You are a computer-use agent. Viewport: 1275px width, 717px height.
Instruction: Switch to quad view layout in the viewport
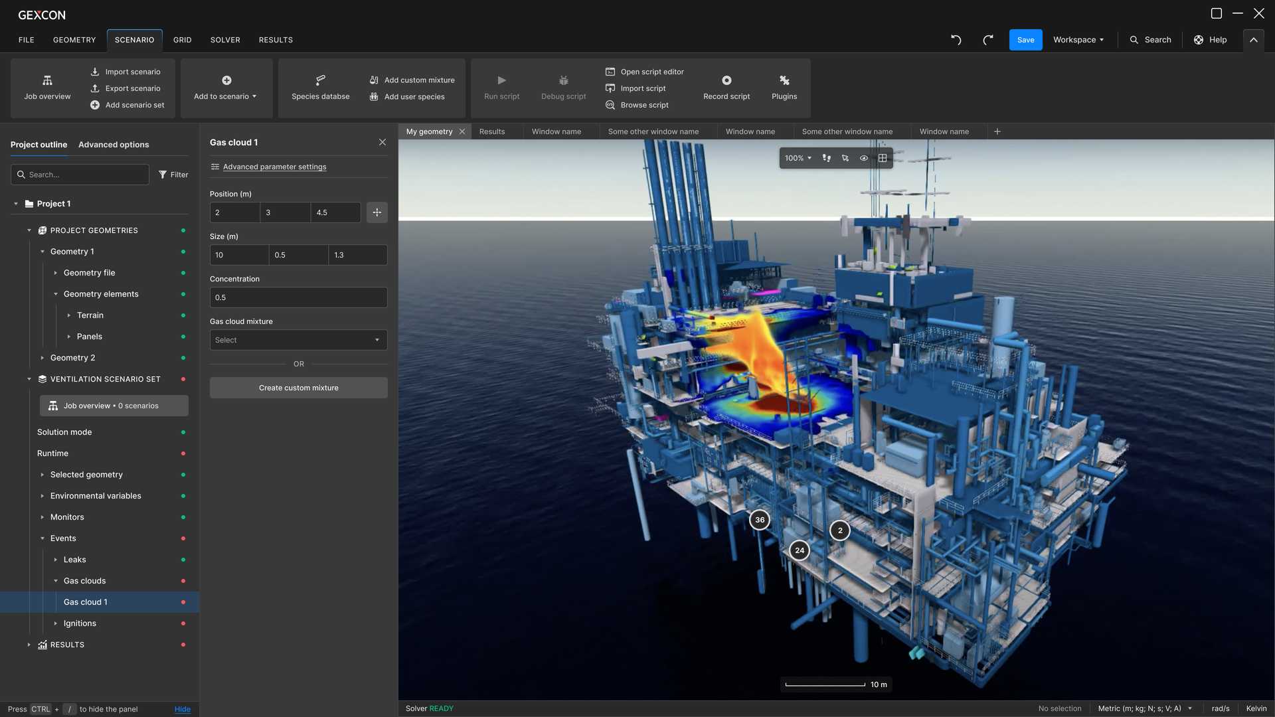883,158
